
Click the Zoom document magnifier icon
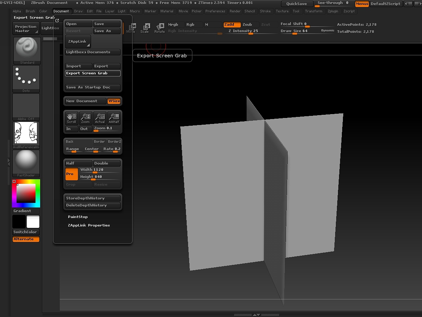point(85,118)
